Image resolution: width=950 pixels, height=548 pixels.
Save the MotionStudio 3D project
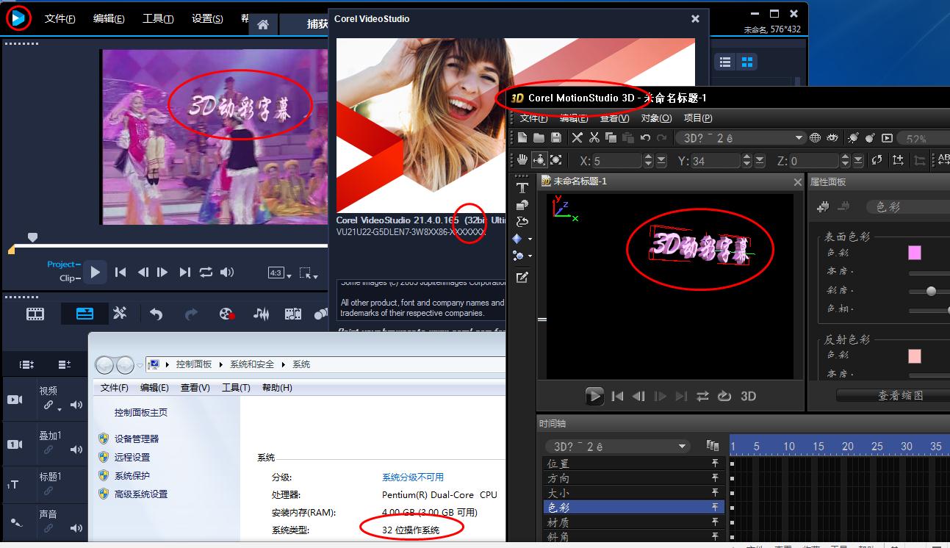coord(556,137)
